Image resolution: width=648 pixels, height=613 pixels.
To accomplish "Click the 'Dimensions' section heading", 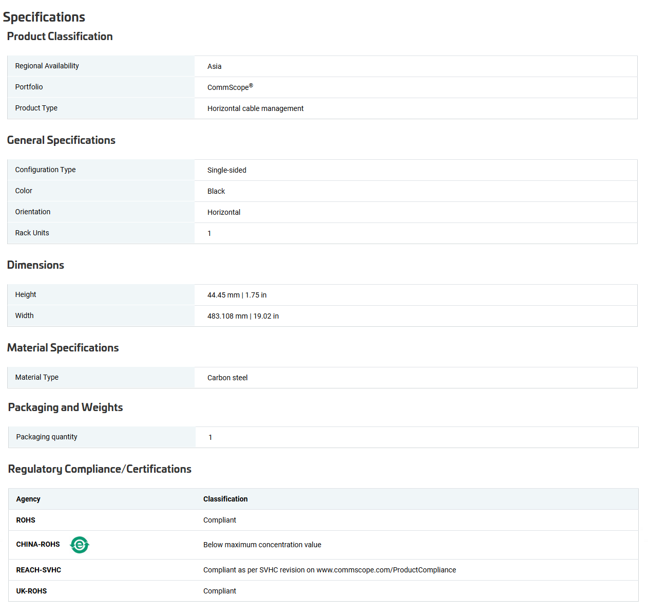I will [x=35, y=265].
